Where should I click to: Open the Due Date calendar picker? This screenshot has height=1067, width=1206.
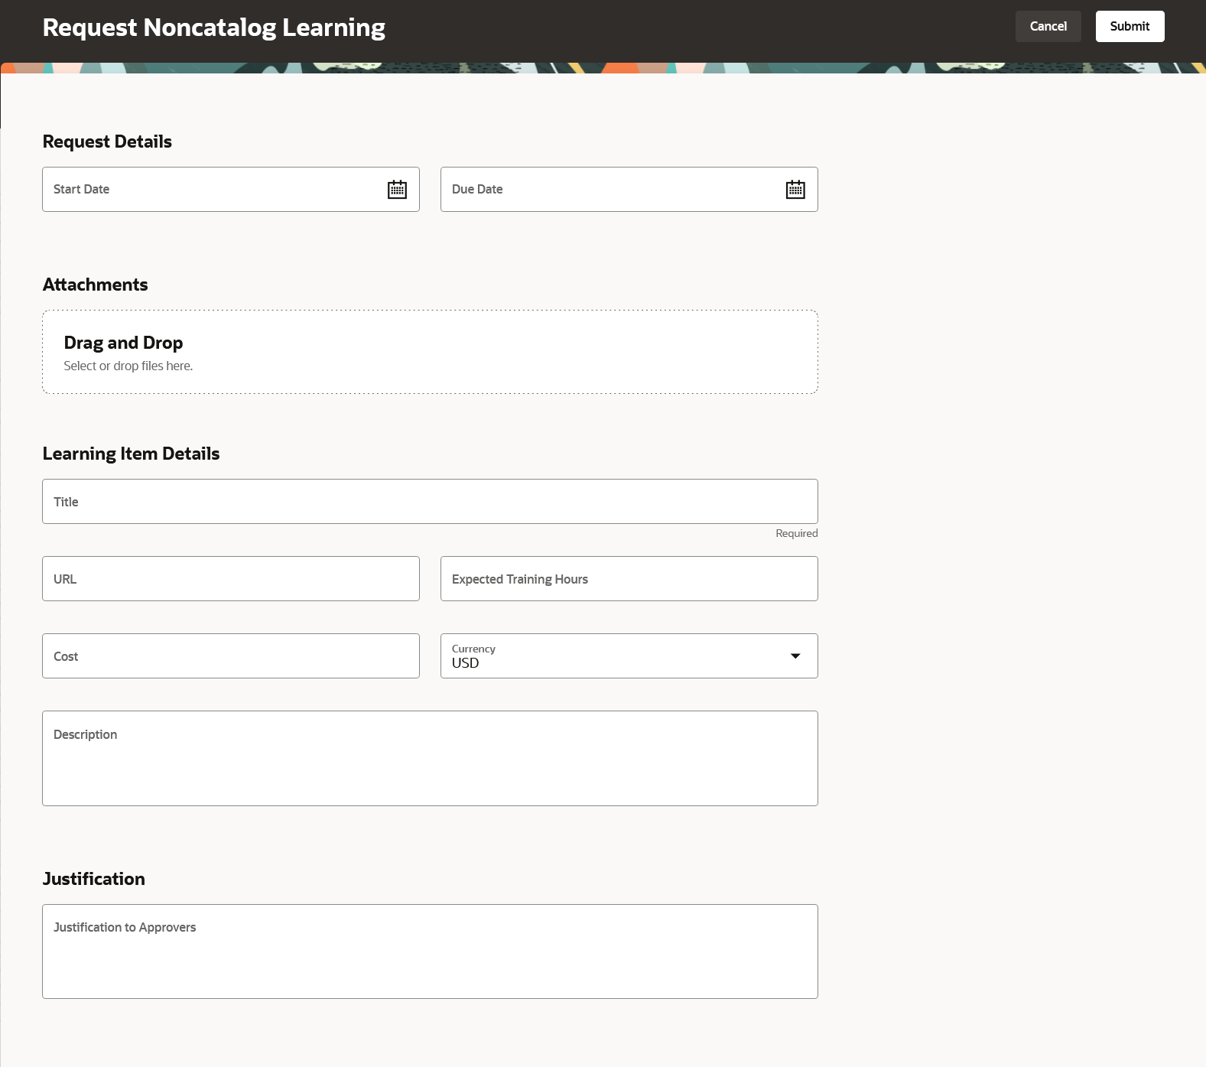click(x=795, y=190)
